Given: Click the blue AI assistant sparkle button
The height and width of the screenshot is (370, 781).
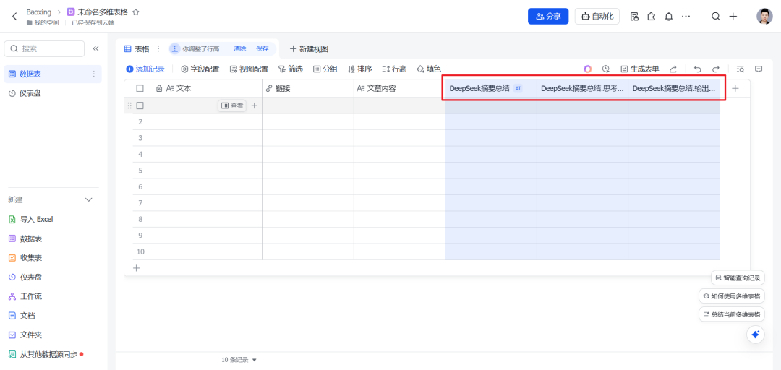Looking at the screenshot, I should click(x=755, y=335).
